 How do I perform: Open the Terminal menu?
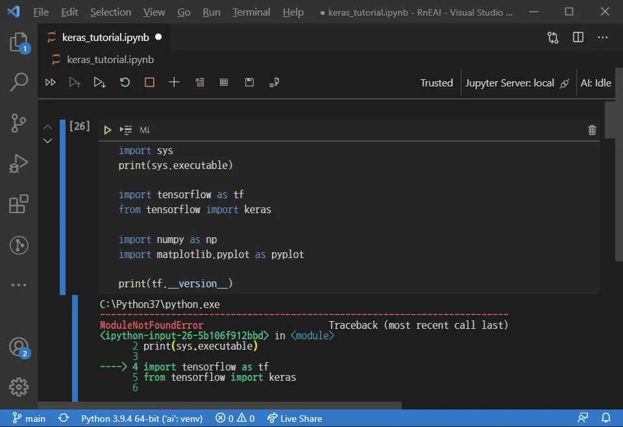(x=251, y=12)
